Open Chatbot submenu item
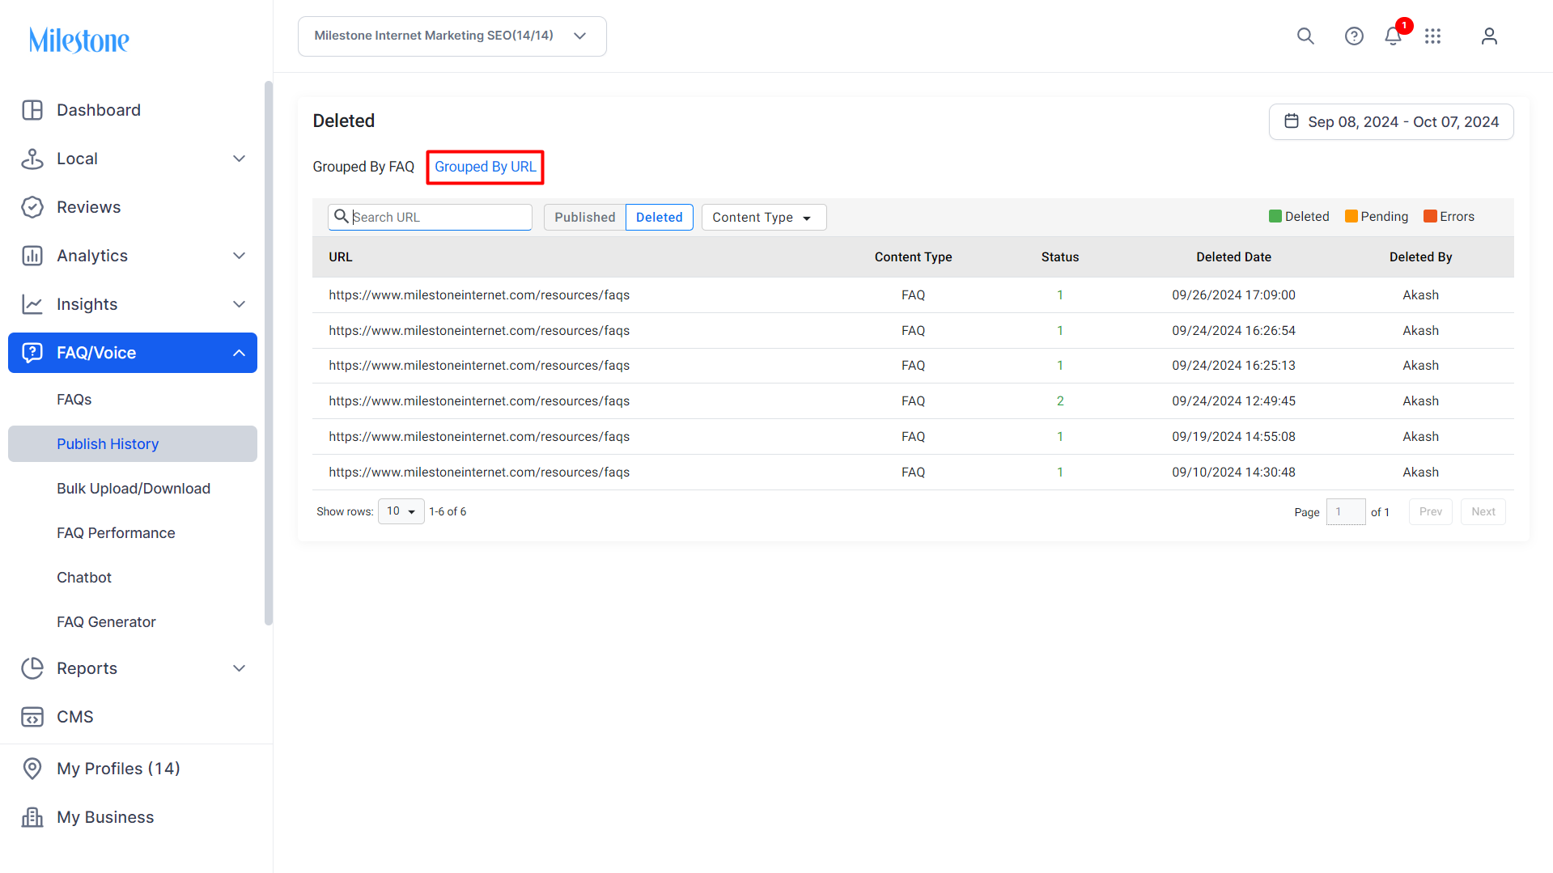The width and height of the screenshot is (1553, 873). coord(84,578)
